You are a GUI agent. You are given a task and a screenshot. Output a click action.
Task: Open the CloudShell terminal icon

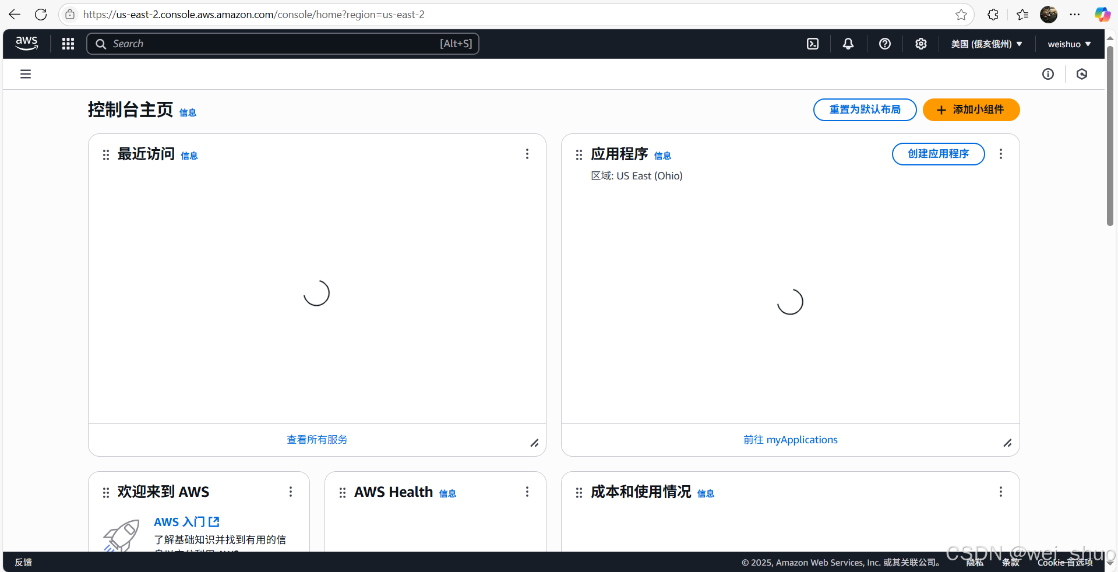(812, 43)
